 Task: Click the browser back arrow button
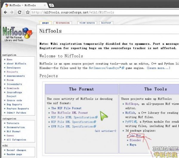point(5,12)
